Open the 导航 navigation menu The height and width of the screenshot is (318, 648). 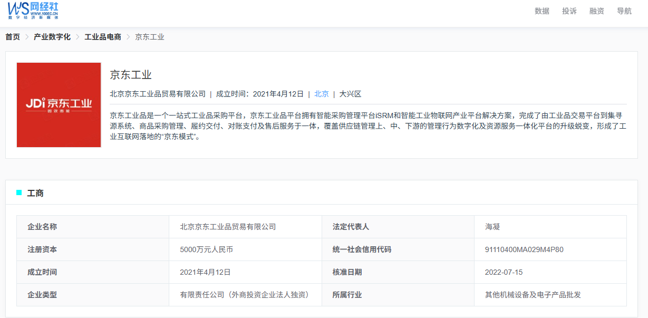click(624, 11)
